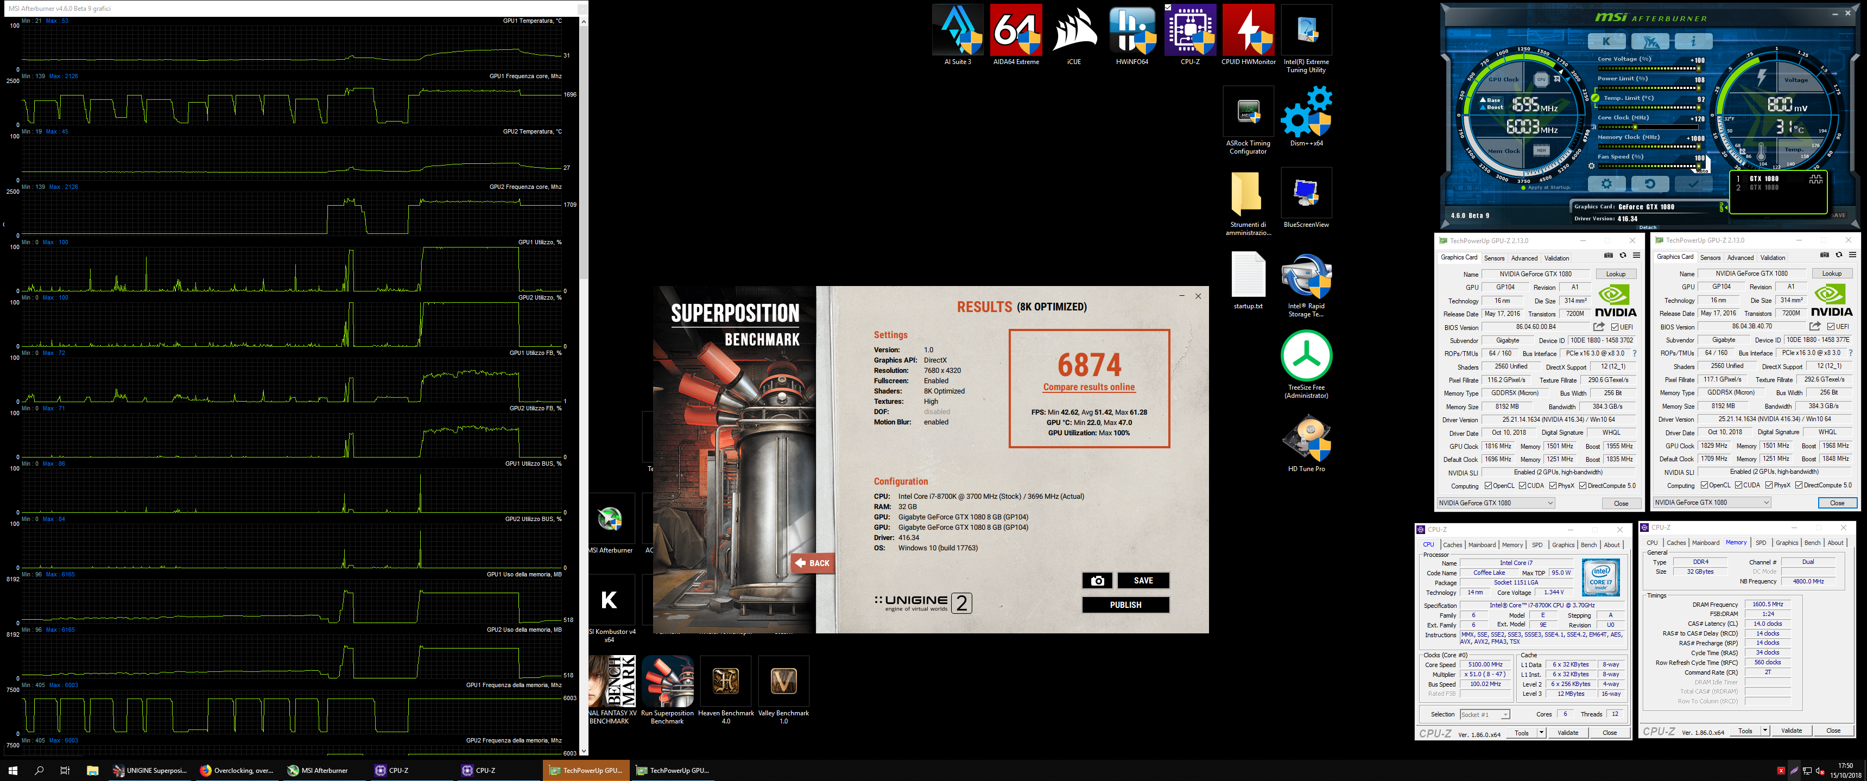The height and width of the screenshot is (781, 1867).
Task: Toggle OpenCL checkbox in right GPU-Z
Action: click(x=1704, y=485)
